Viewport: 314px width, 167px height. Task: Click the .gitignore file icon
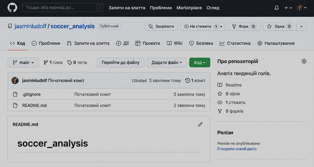coord(15,94)
